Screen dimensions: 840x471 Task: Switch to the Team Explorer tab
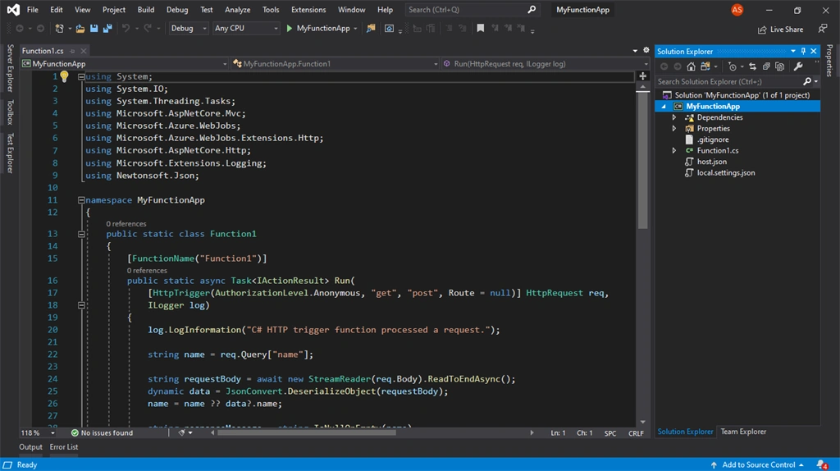coord(743,432)
